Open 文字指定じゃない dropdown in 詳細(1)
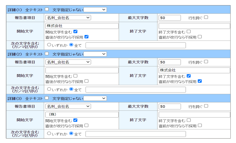Image resolution: width=236 pixels, height=143 pixels. click(x=95, y=10)
